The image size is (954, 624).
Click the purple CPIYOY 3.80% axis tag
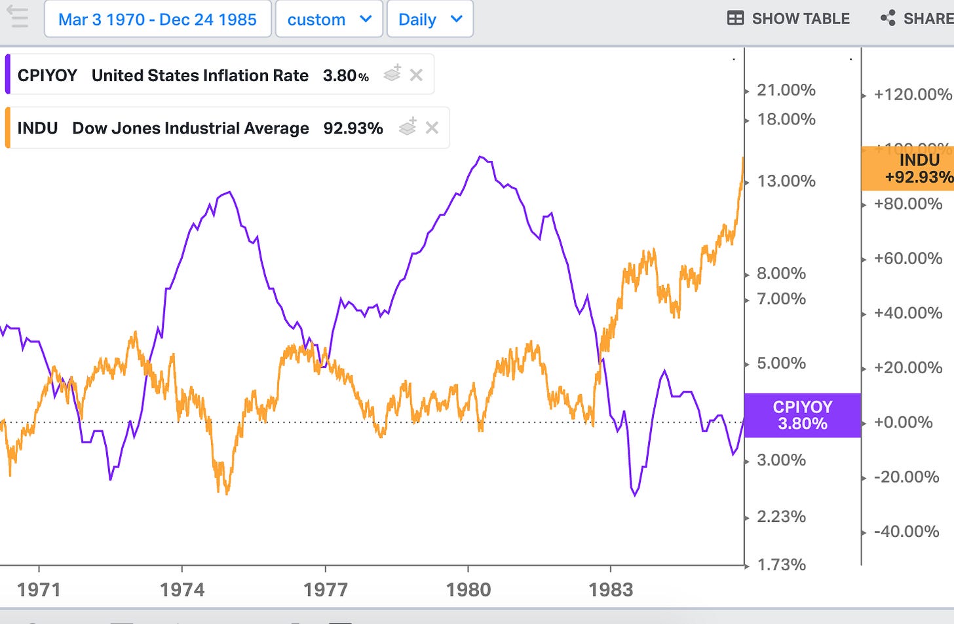pos(803,415)
